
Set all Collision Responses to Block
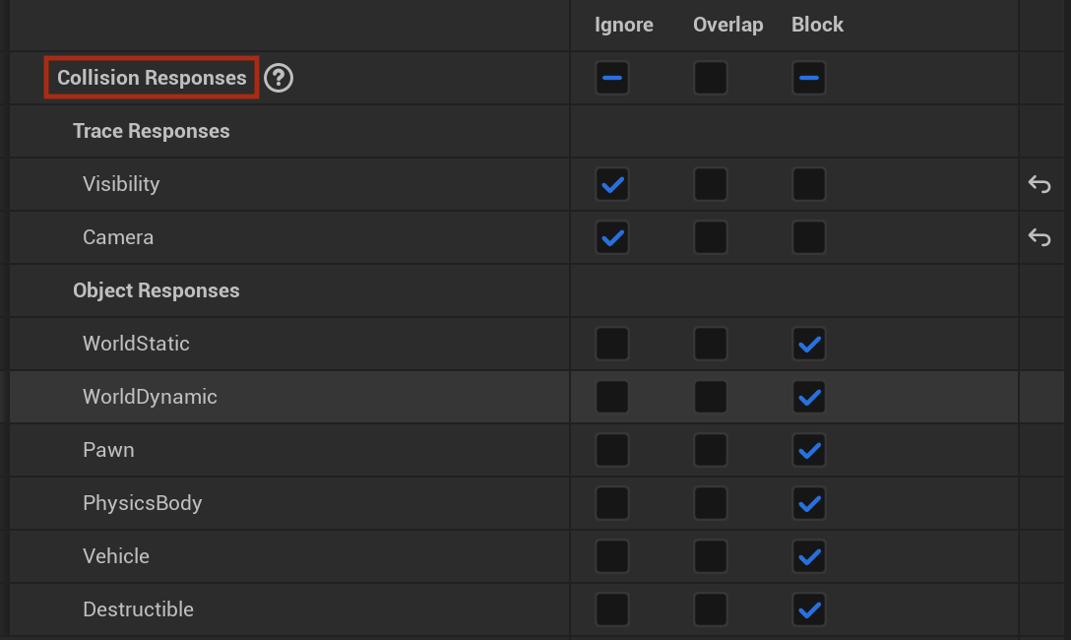(809, 78)
